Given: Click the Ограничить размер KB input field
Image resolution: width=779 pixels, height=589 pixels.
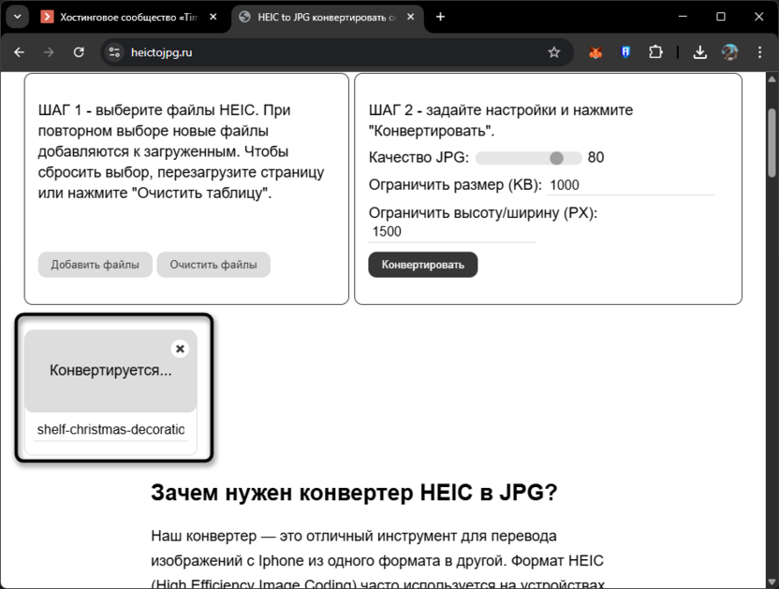Looking at the screenshot, I should [594, 184].
